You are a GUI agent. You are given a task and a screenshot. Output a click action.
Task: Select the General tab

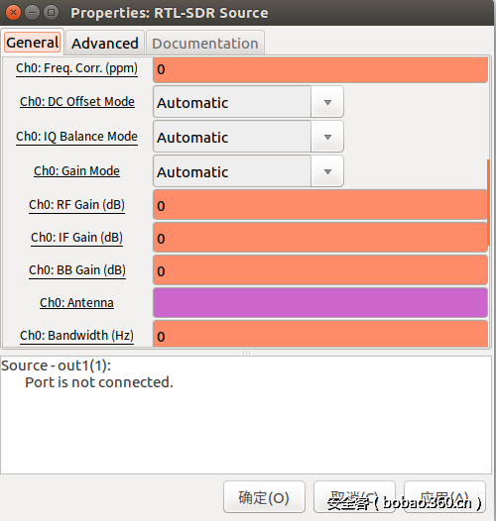[x=33, y=43]
